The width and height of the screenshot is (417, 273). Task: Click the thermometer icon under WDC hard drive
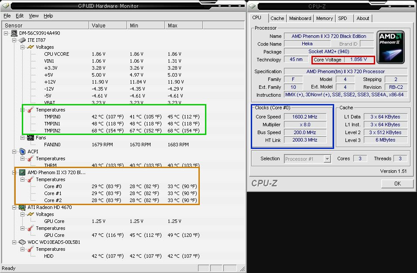click(31, 249)
